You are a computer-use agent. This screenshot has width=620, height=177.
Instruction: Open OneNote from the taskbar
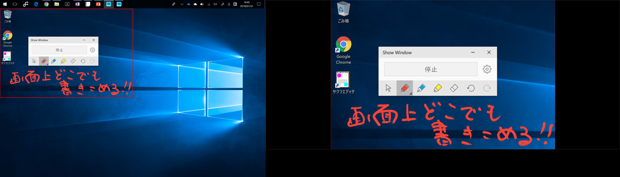(x=77, y=4)
